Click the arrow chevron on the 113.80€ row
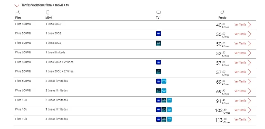The height and width of the screenshot is (129, 265). point(249,120)
